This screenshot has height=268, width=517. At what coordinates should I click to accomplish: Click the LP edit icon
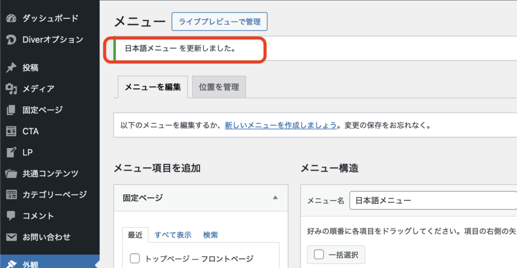coord(11,152)
